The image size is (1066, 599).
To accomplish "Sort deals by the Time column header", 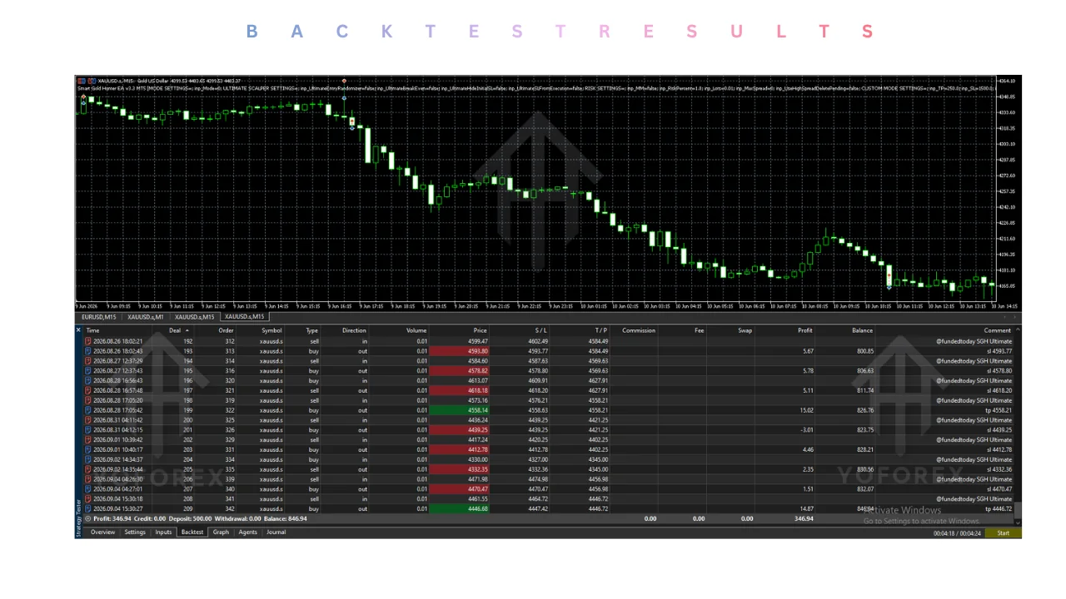I will pos(93,330).
